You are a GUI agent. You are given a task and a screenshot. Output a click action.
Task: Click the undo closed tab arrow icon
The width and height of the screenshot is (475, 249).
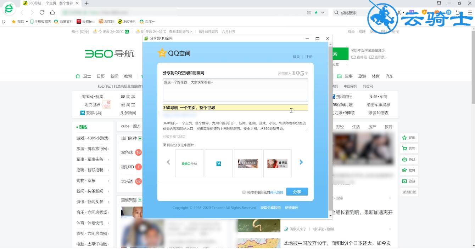[x=458, y=12]
